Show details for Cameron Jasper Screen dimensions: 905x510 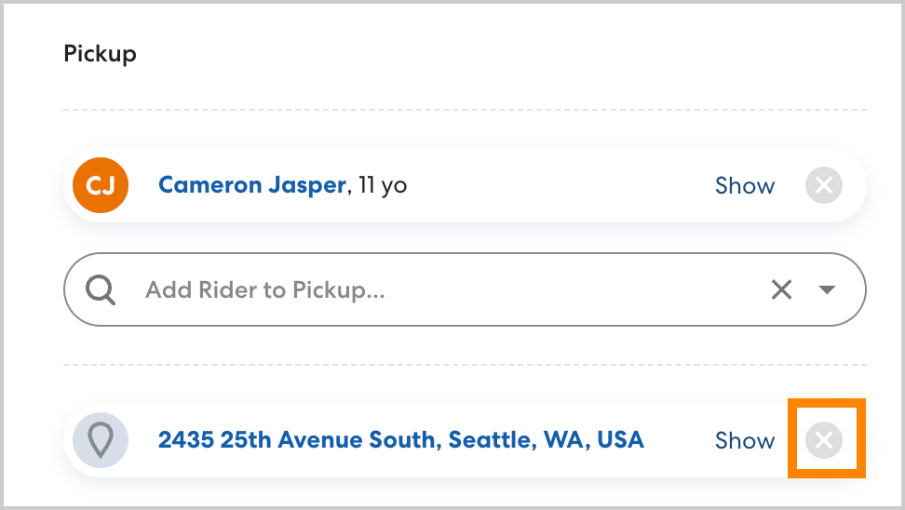744,185
